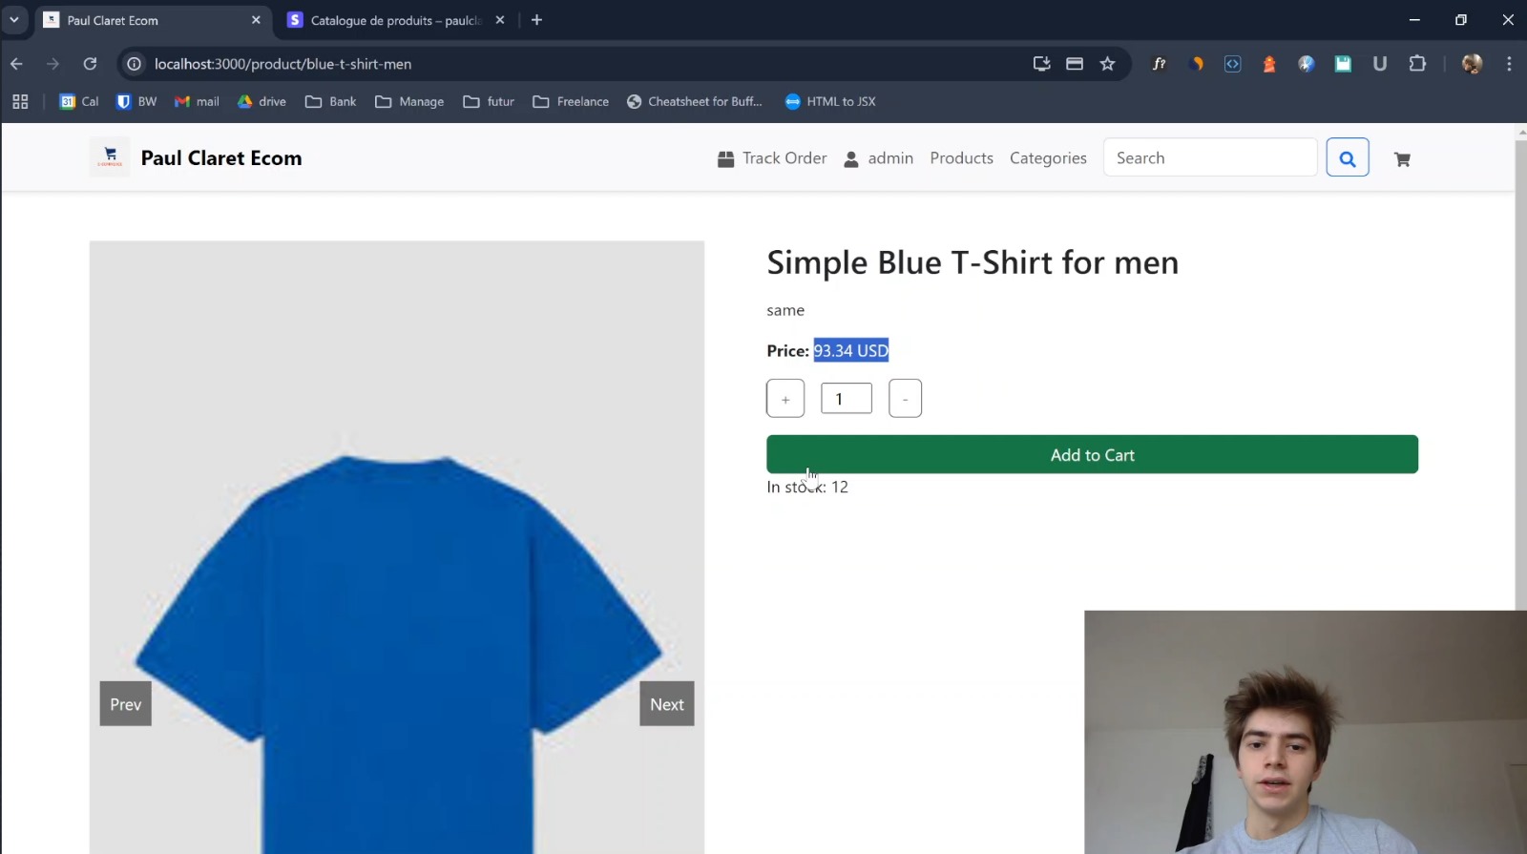The image size is (1527, 854).
Task: Open the BW Bitwarden bookmark
Action: pyautogui.click(x=136, y=101)
